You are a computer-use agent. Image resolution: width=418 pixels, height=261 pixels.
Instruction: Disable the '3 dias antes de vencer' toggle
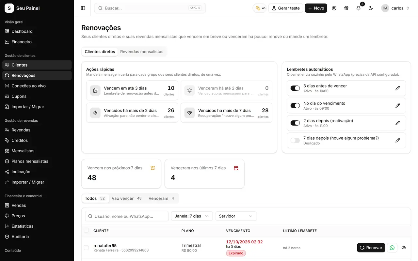[295, 88]
